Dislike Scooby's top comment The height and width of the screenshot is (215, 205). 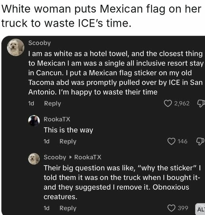coord(201,104)
